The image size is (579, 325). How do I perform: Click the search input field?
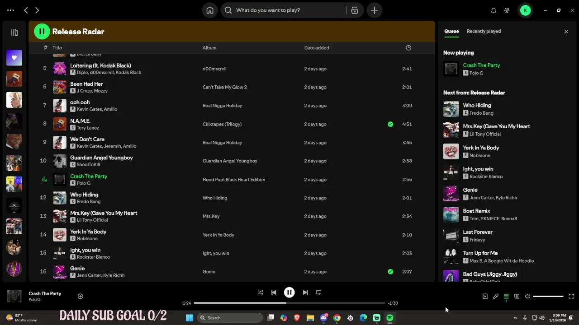[289, 10]
